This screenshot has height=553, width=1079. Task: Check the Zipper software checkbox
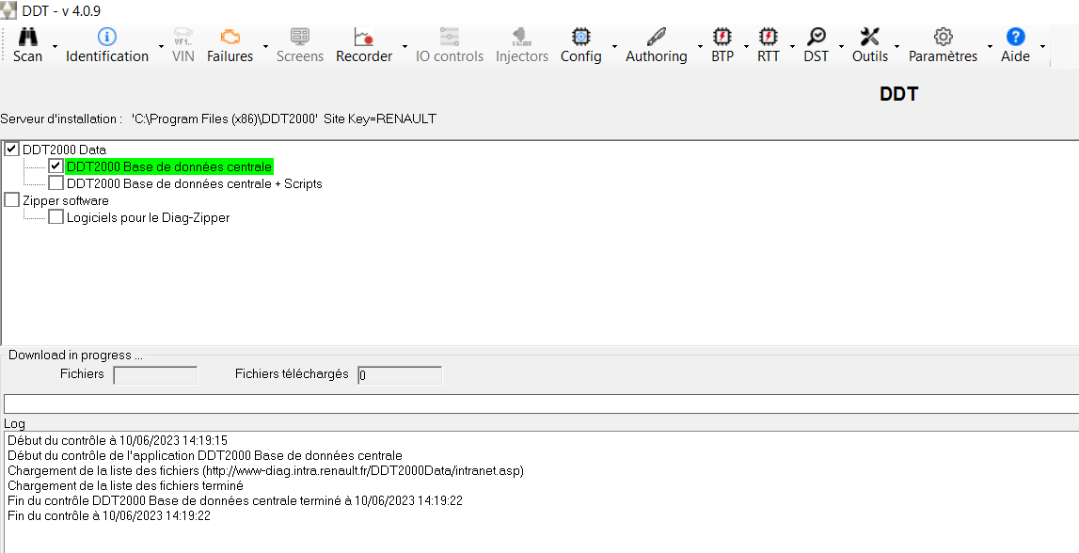10,199
